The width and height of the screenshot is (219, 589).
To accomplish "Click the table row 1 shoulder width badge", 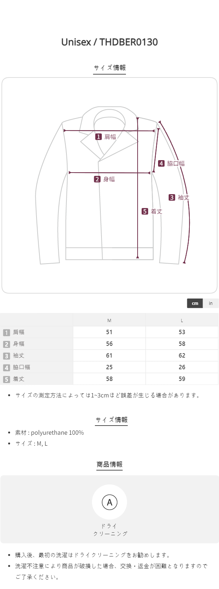I will [x=7, y=332].
